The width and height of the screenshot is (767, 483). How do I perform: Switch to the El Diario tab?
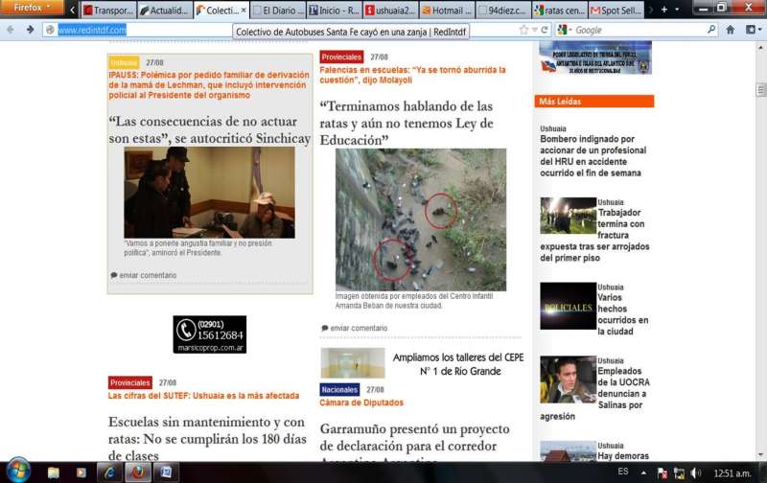click(x=277, y=11)
